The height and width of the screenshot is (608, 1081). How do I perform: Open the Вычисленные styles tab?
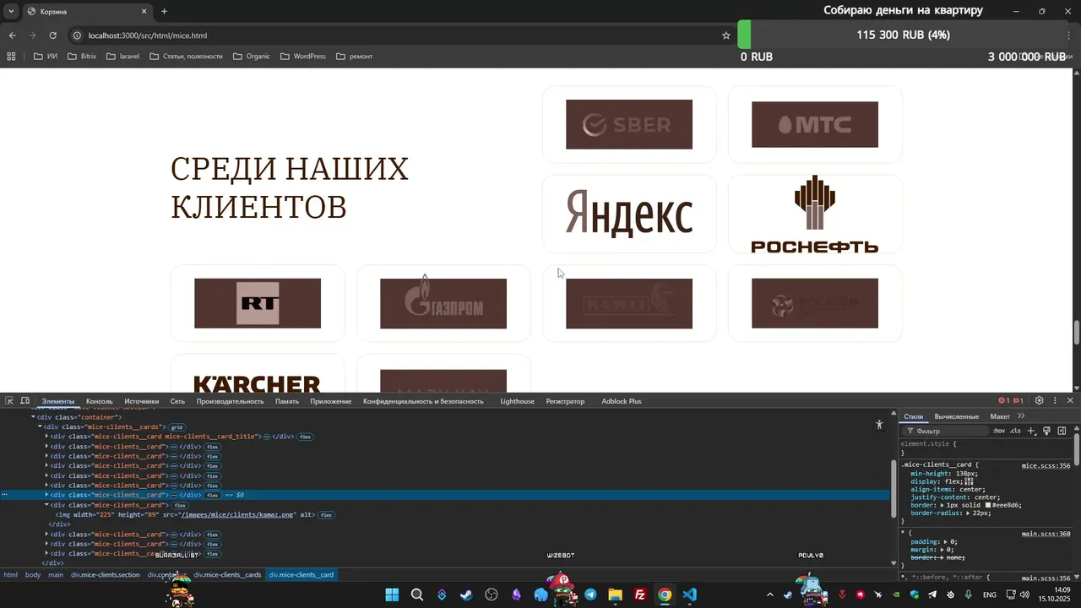pos(957,416)
